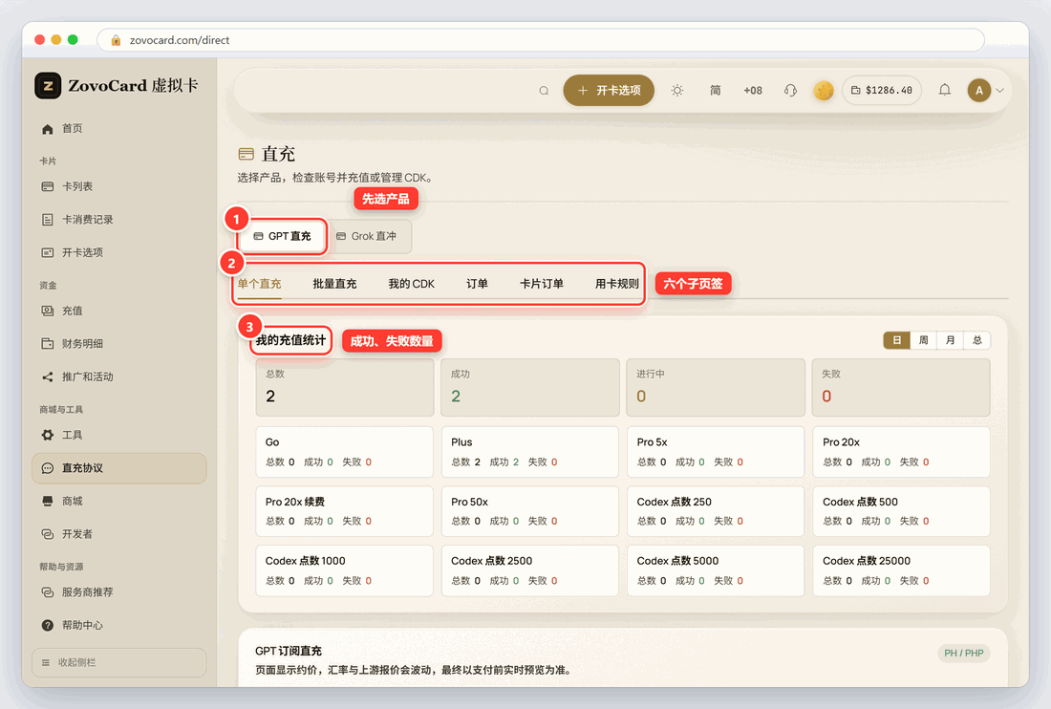
Task: Change timezone +08 setting
Action: click(x=753, y=91)
